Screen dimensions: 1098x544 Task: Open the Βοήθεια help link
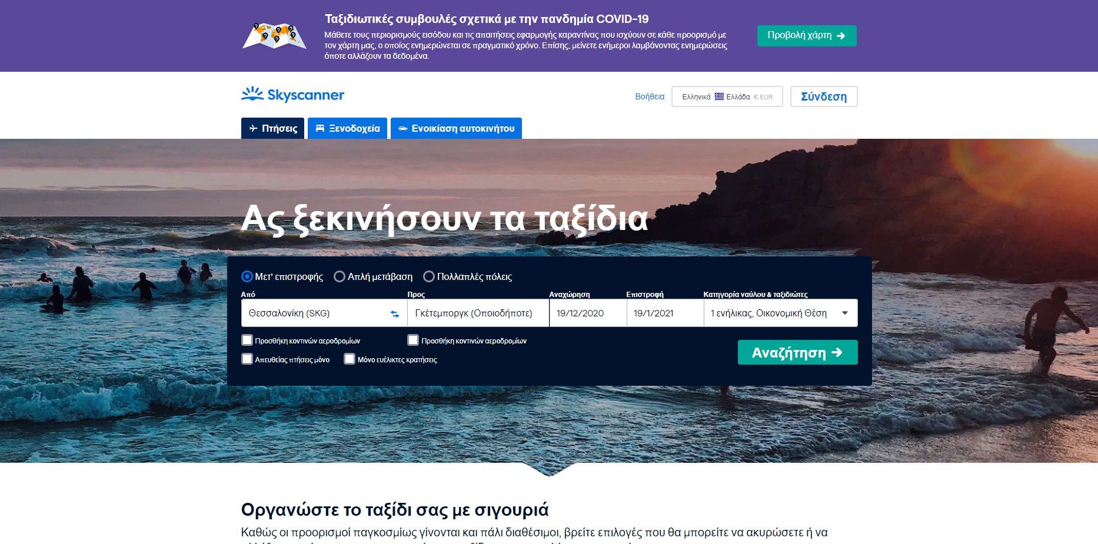pyautogui.click(x=650, y=96)
